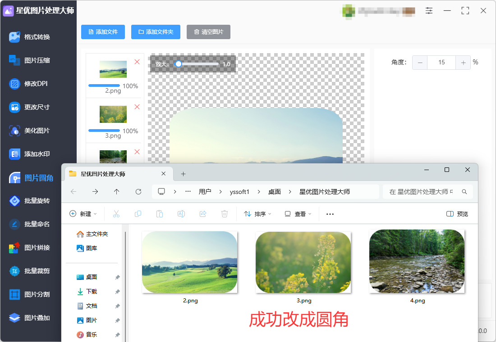The image size is (496, 342).
Task: Click 桌面 in the Explorer address breadcrumb
Action: [275, 192]
